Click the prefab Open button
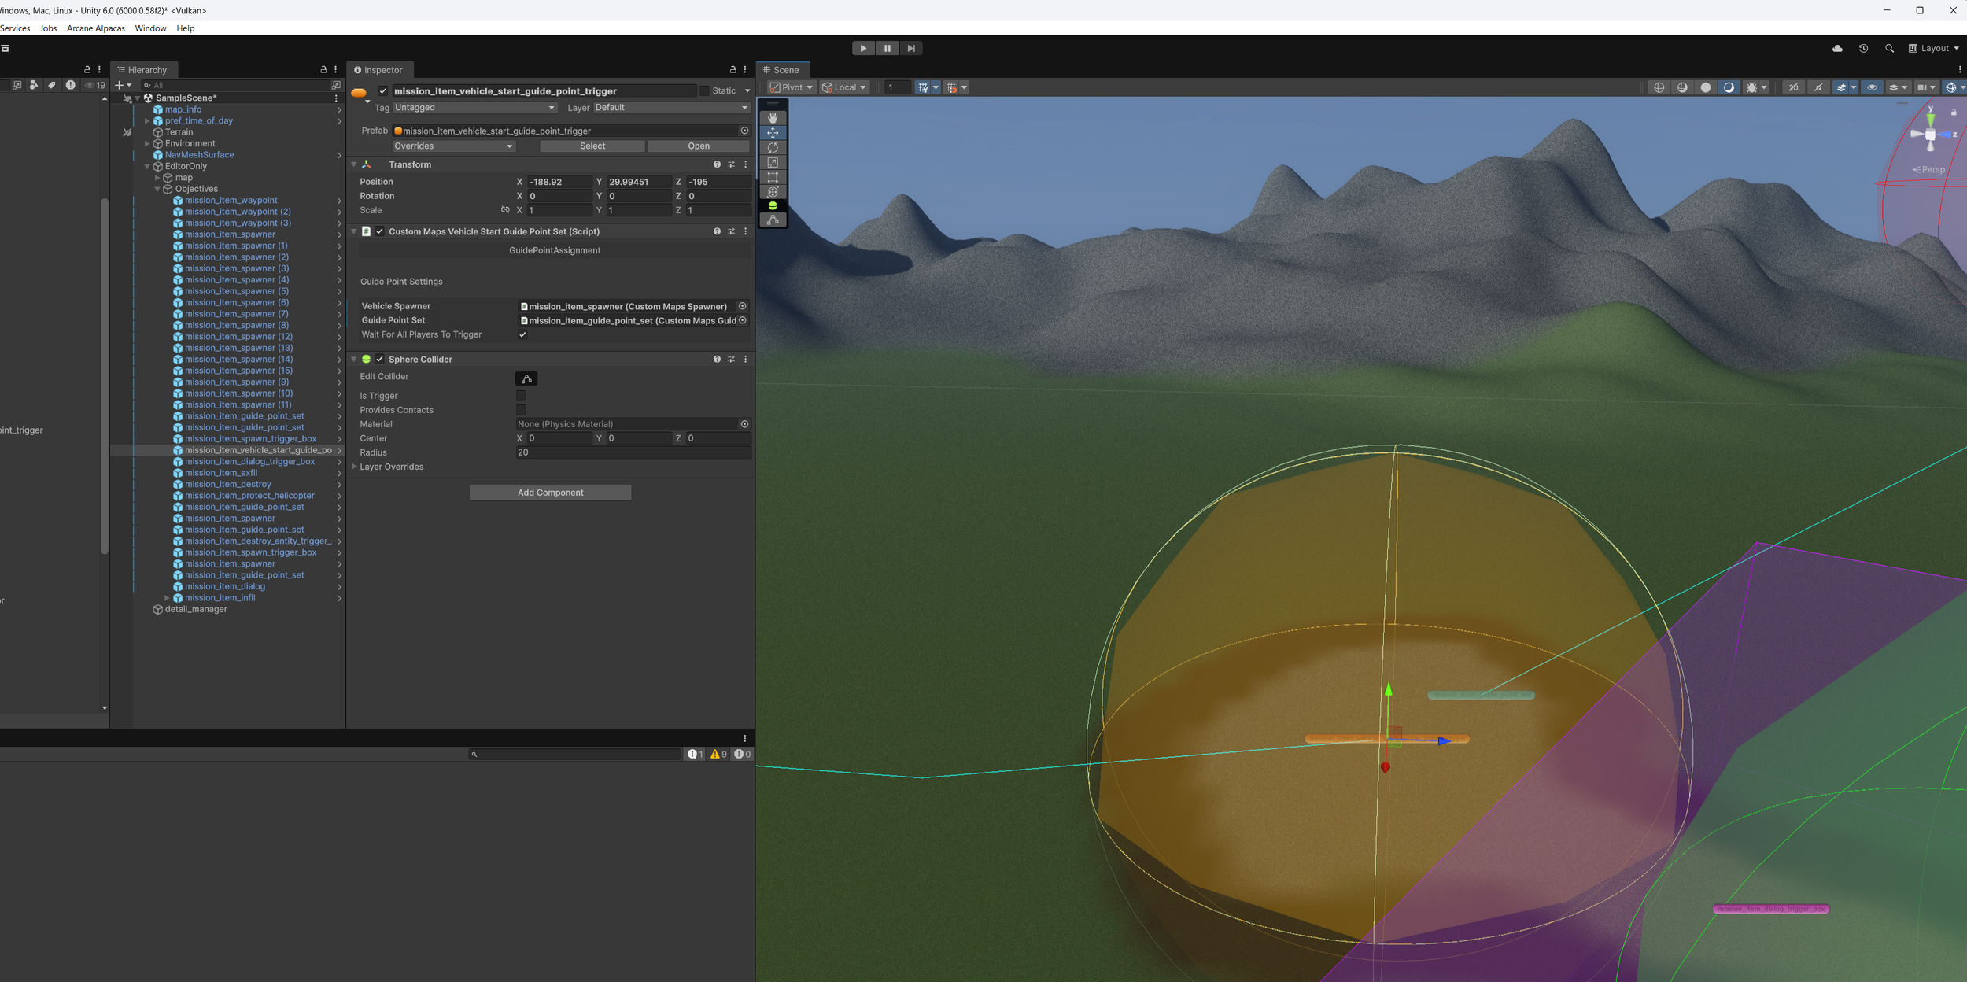This screenshot has height=982, width=1967. pyautogui.click(x=698, y=146)
